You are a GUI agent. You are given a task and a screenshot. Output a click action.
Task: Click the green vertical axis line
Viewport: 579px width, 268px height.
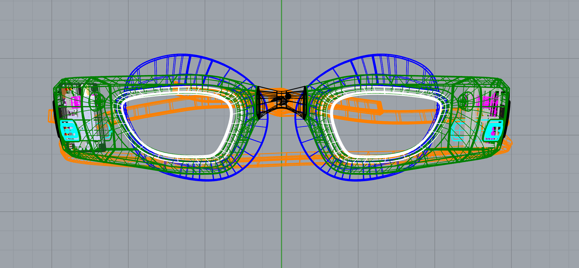pyautogui.click(x=282, y=211)
